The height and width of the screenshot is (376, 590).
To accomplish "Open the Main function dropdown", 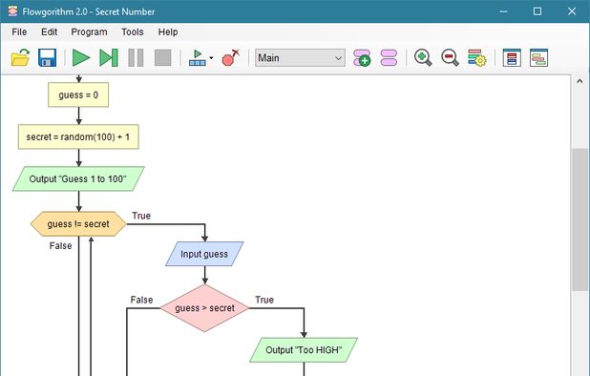I will tap(300, 58).
